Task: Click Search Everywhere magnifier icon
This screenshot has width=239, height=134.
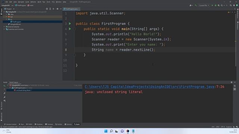Action: tap(231, 5)
